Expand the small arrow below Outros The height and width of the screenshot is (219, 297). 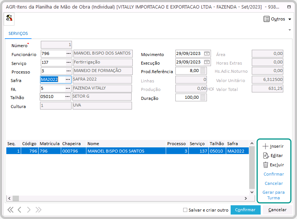[290, 30]
